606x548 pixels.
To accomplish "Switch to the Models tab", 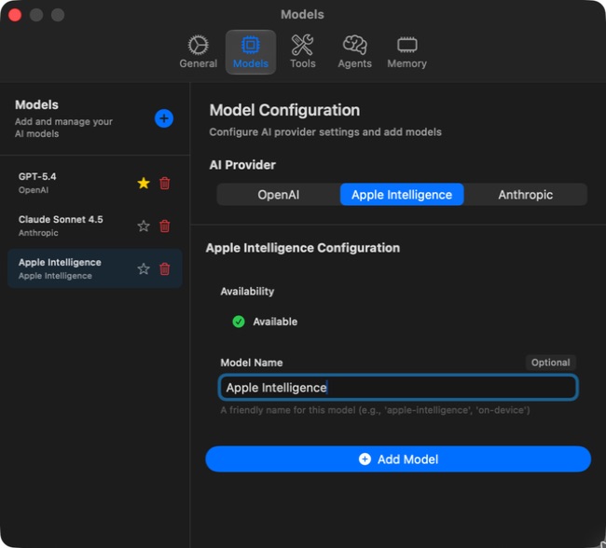I will click(251, 52).
